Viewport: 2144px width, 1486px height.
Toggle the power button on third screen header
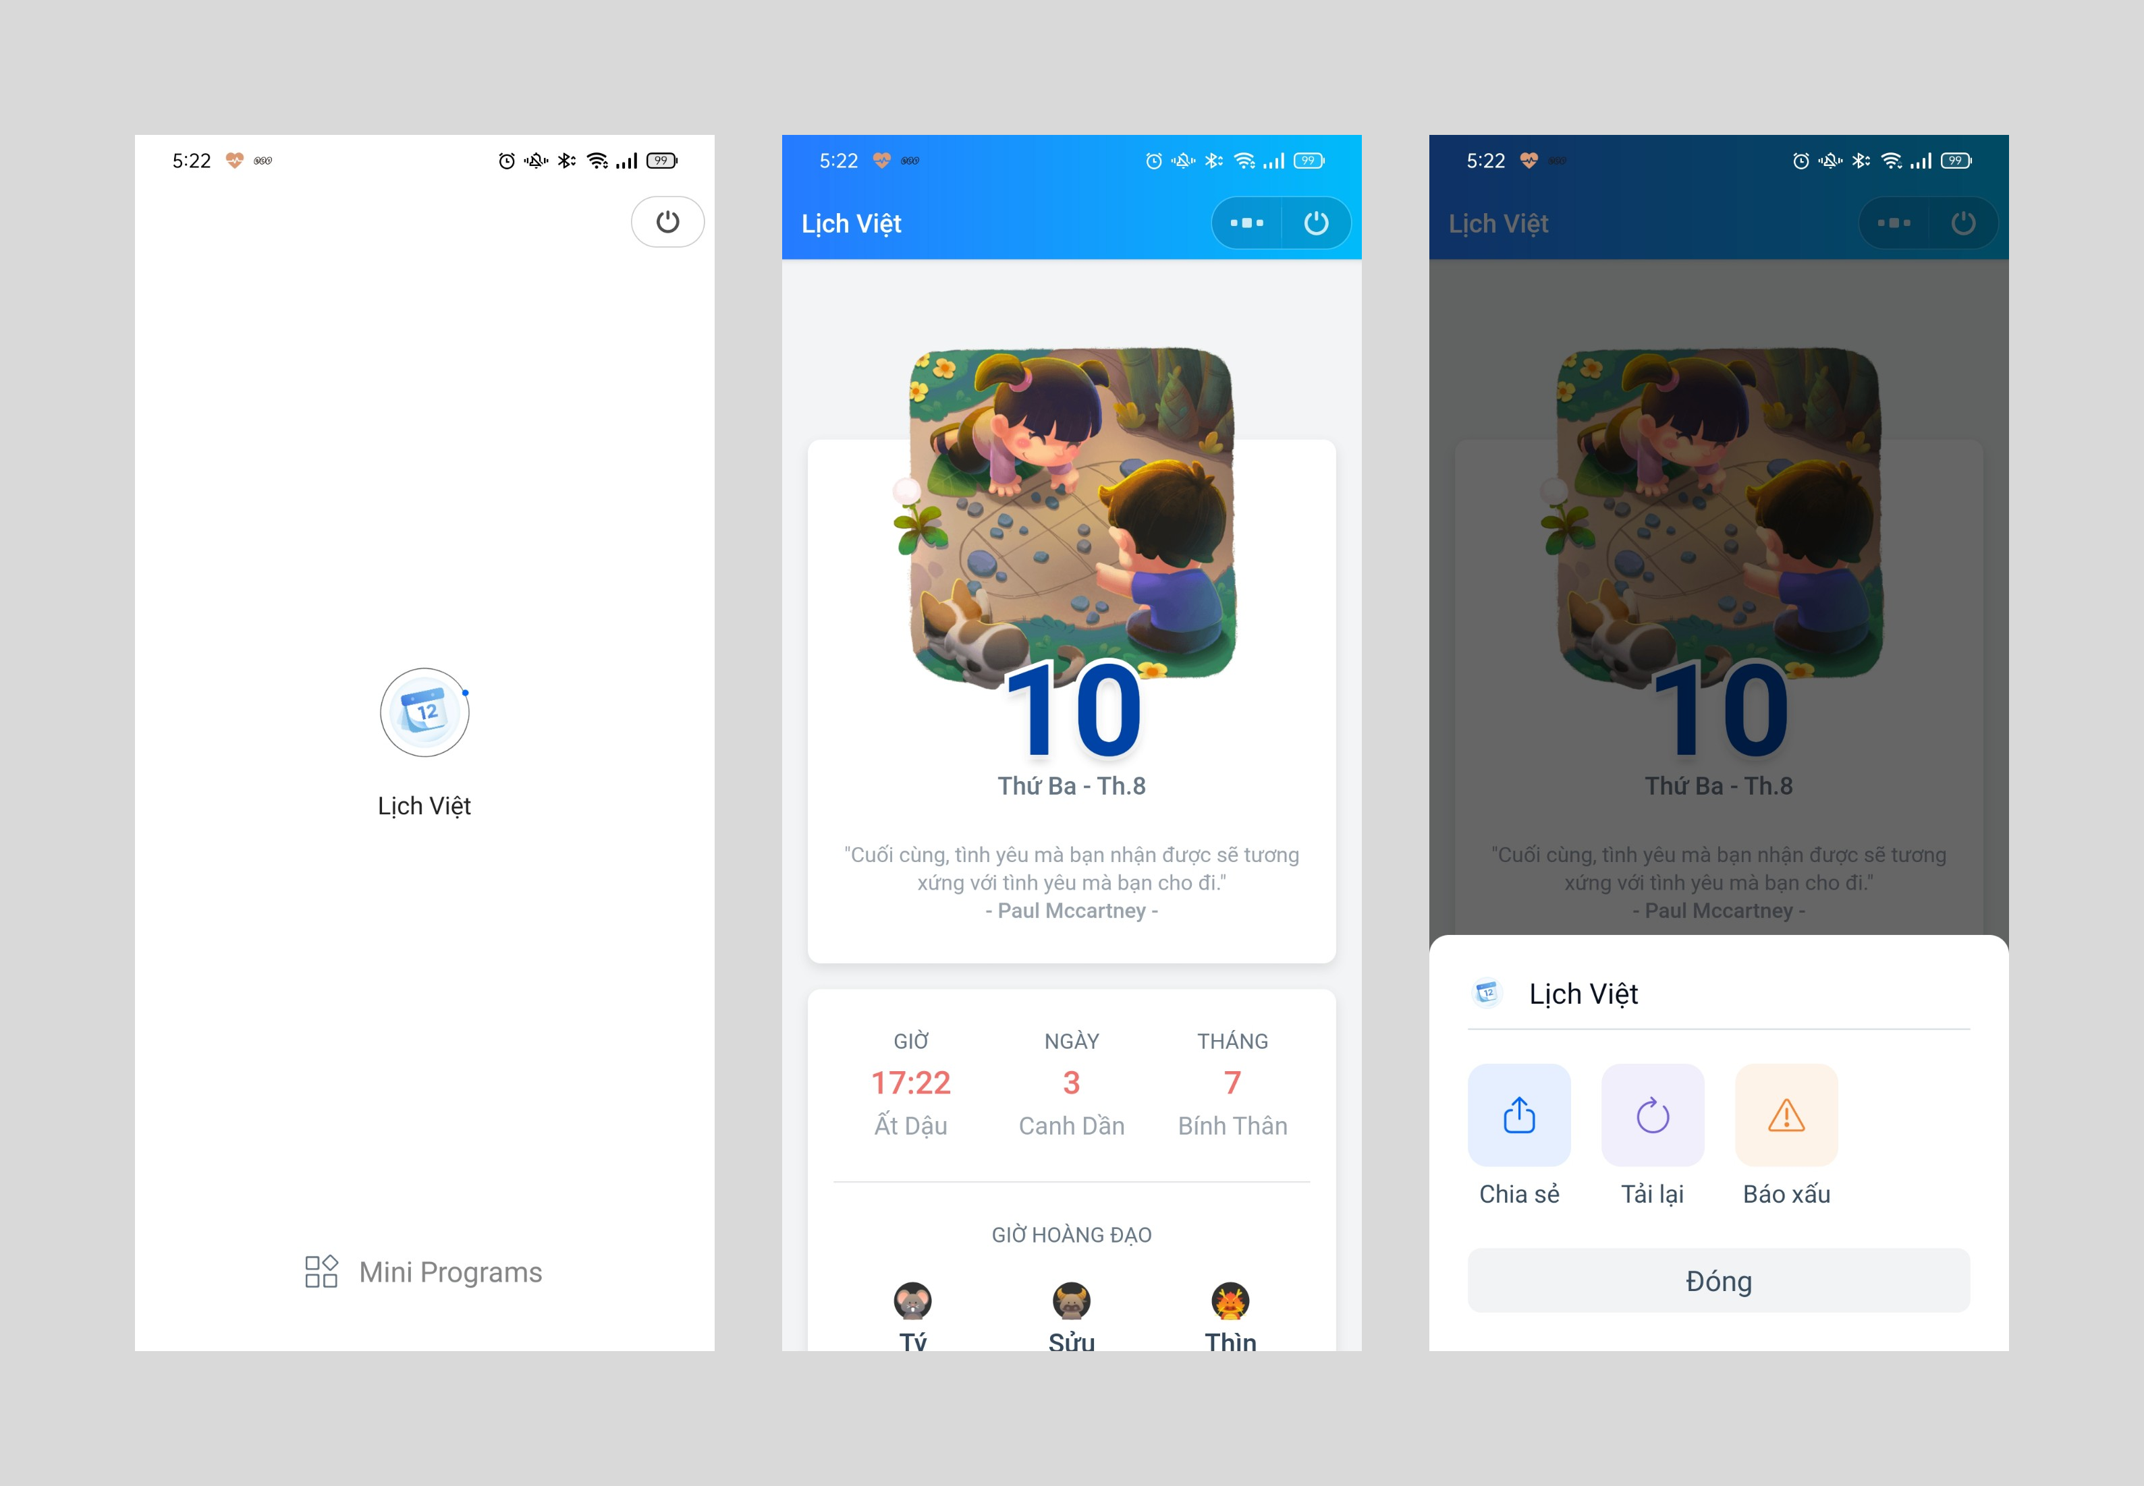click(x=1964, y=223)
